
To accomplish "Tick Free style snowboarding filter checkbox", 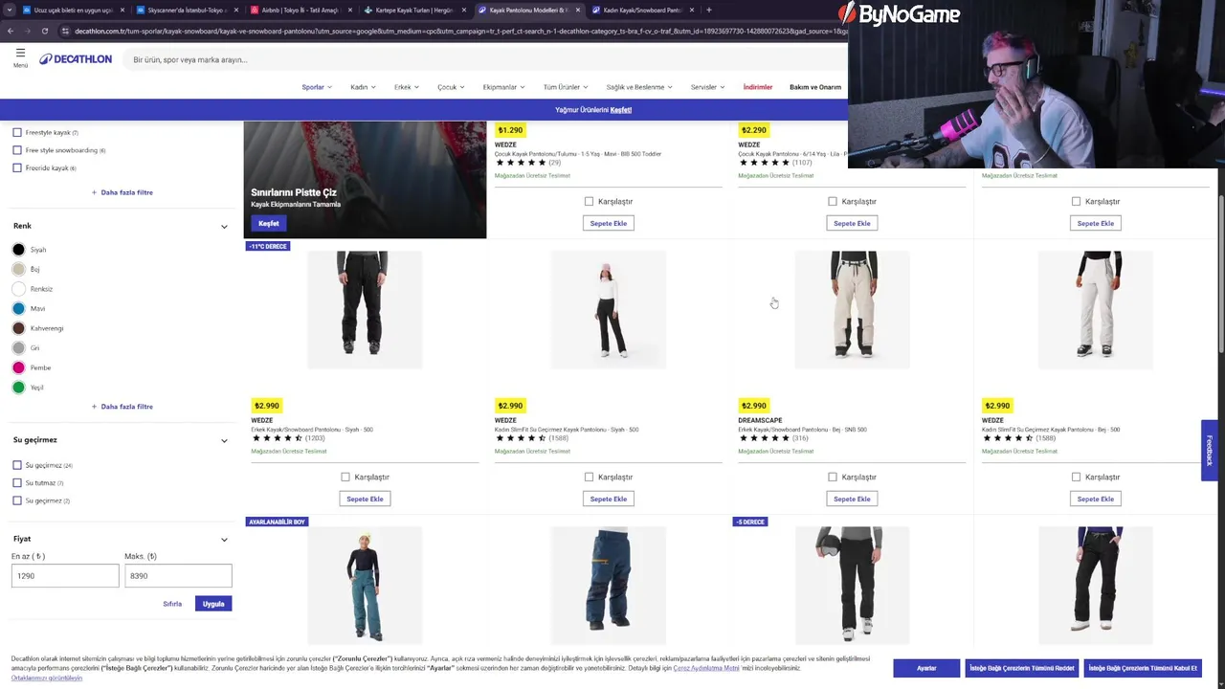I will (17, 150).
